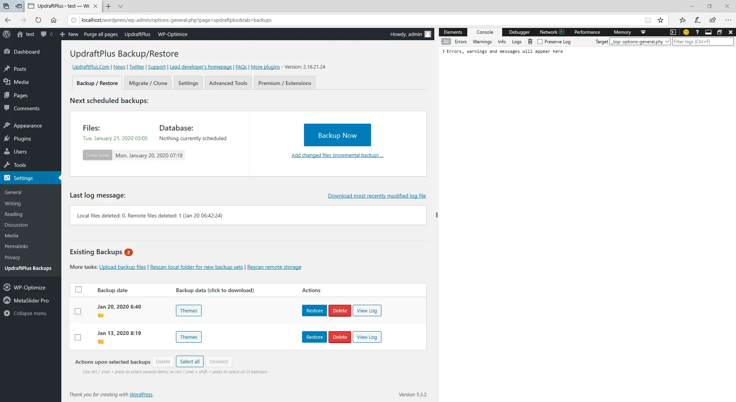The width and height of the screenshot is (736, 402).
Task: Download Themes from Jan 13 backup
Action: point(189,337)
